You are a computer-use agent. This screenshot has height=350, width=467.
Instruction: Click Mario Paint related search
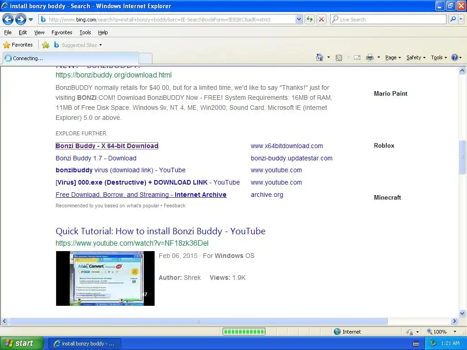[390, 93]
